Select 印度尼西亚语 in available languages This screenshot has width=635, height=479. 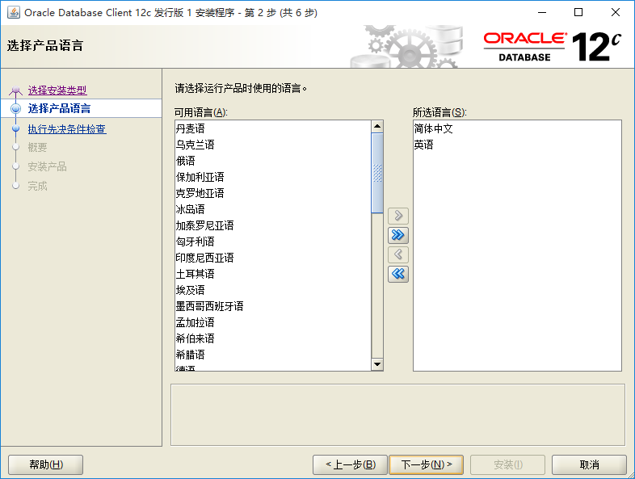[273, 258]
